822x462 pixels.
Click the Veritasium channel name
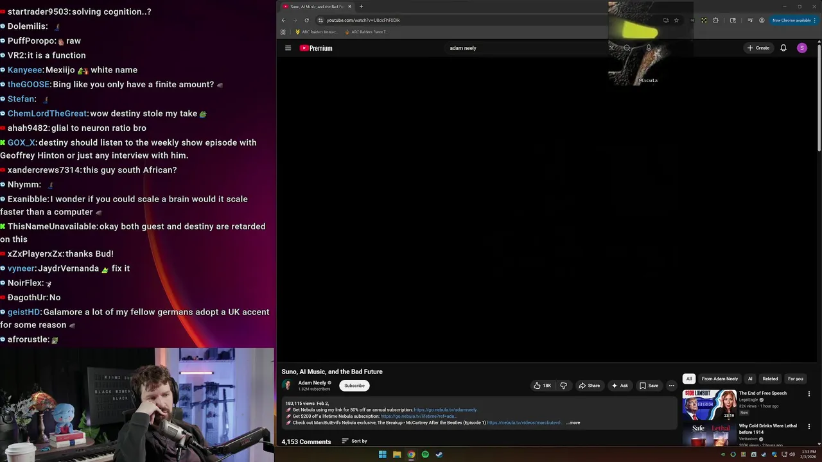coord(749,439)
